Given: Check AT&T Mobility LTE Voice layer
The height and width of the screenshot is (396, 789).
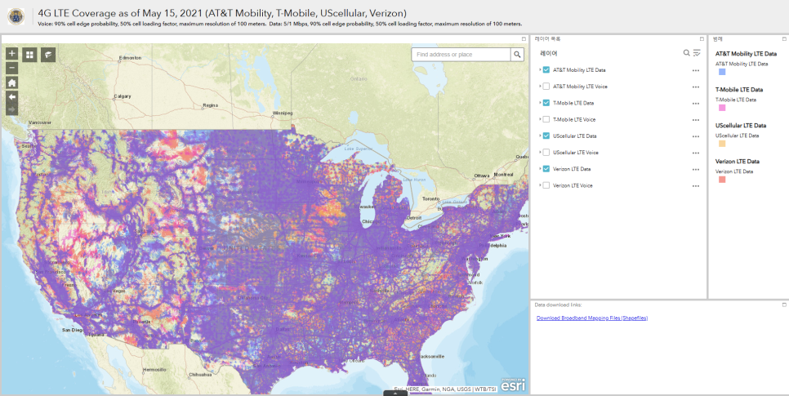Looking at the screenshot, I should 546,87.
